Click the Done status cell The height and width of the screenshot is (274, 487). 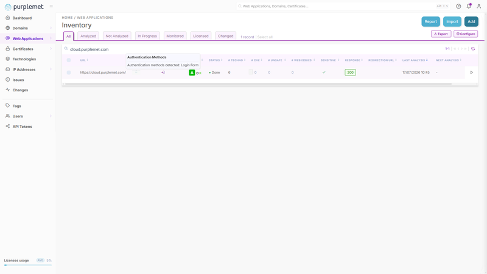214,72
